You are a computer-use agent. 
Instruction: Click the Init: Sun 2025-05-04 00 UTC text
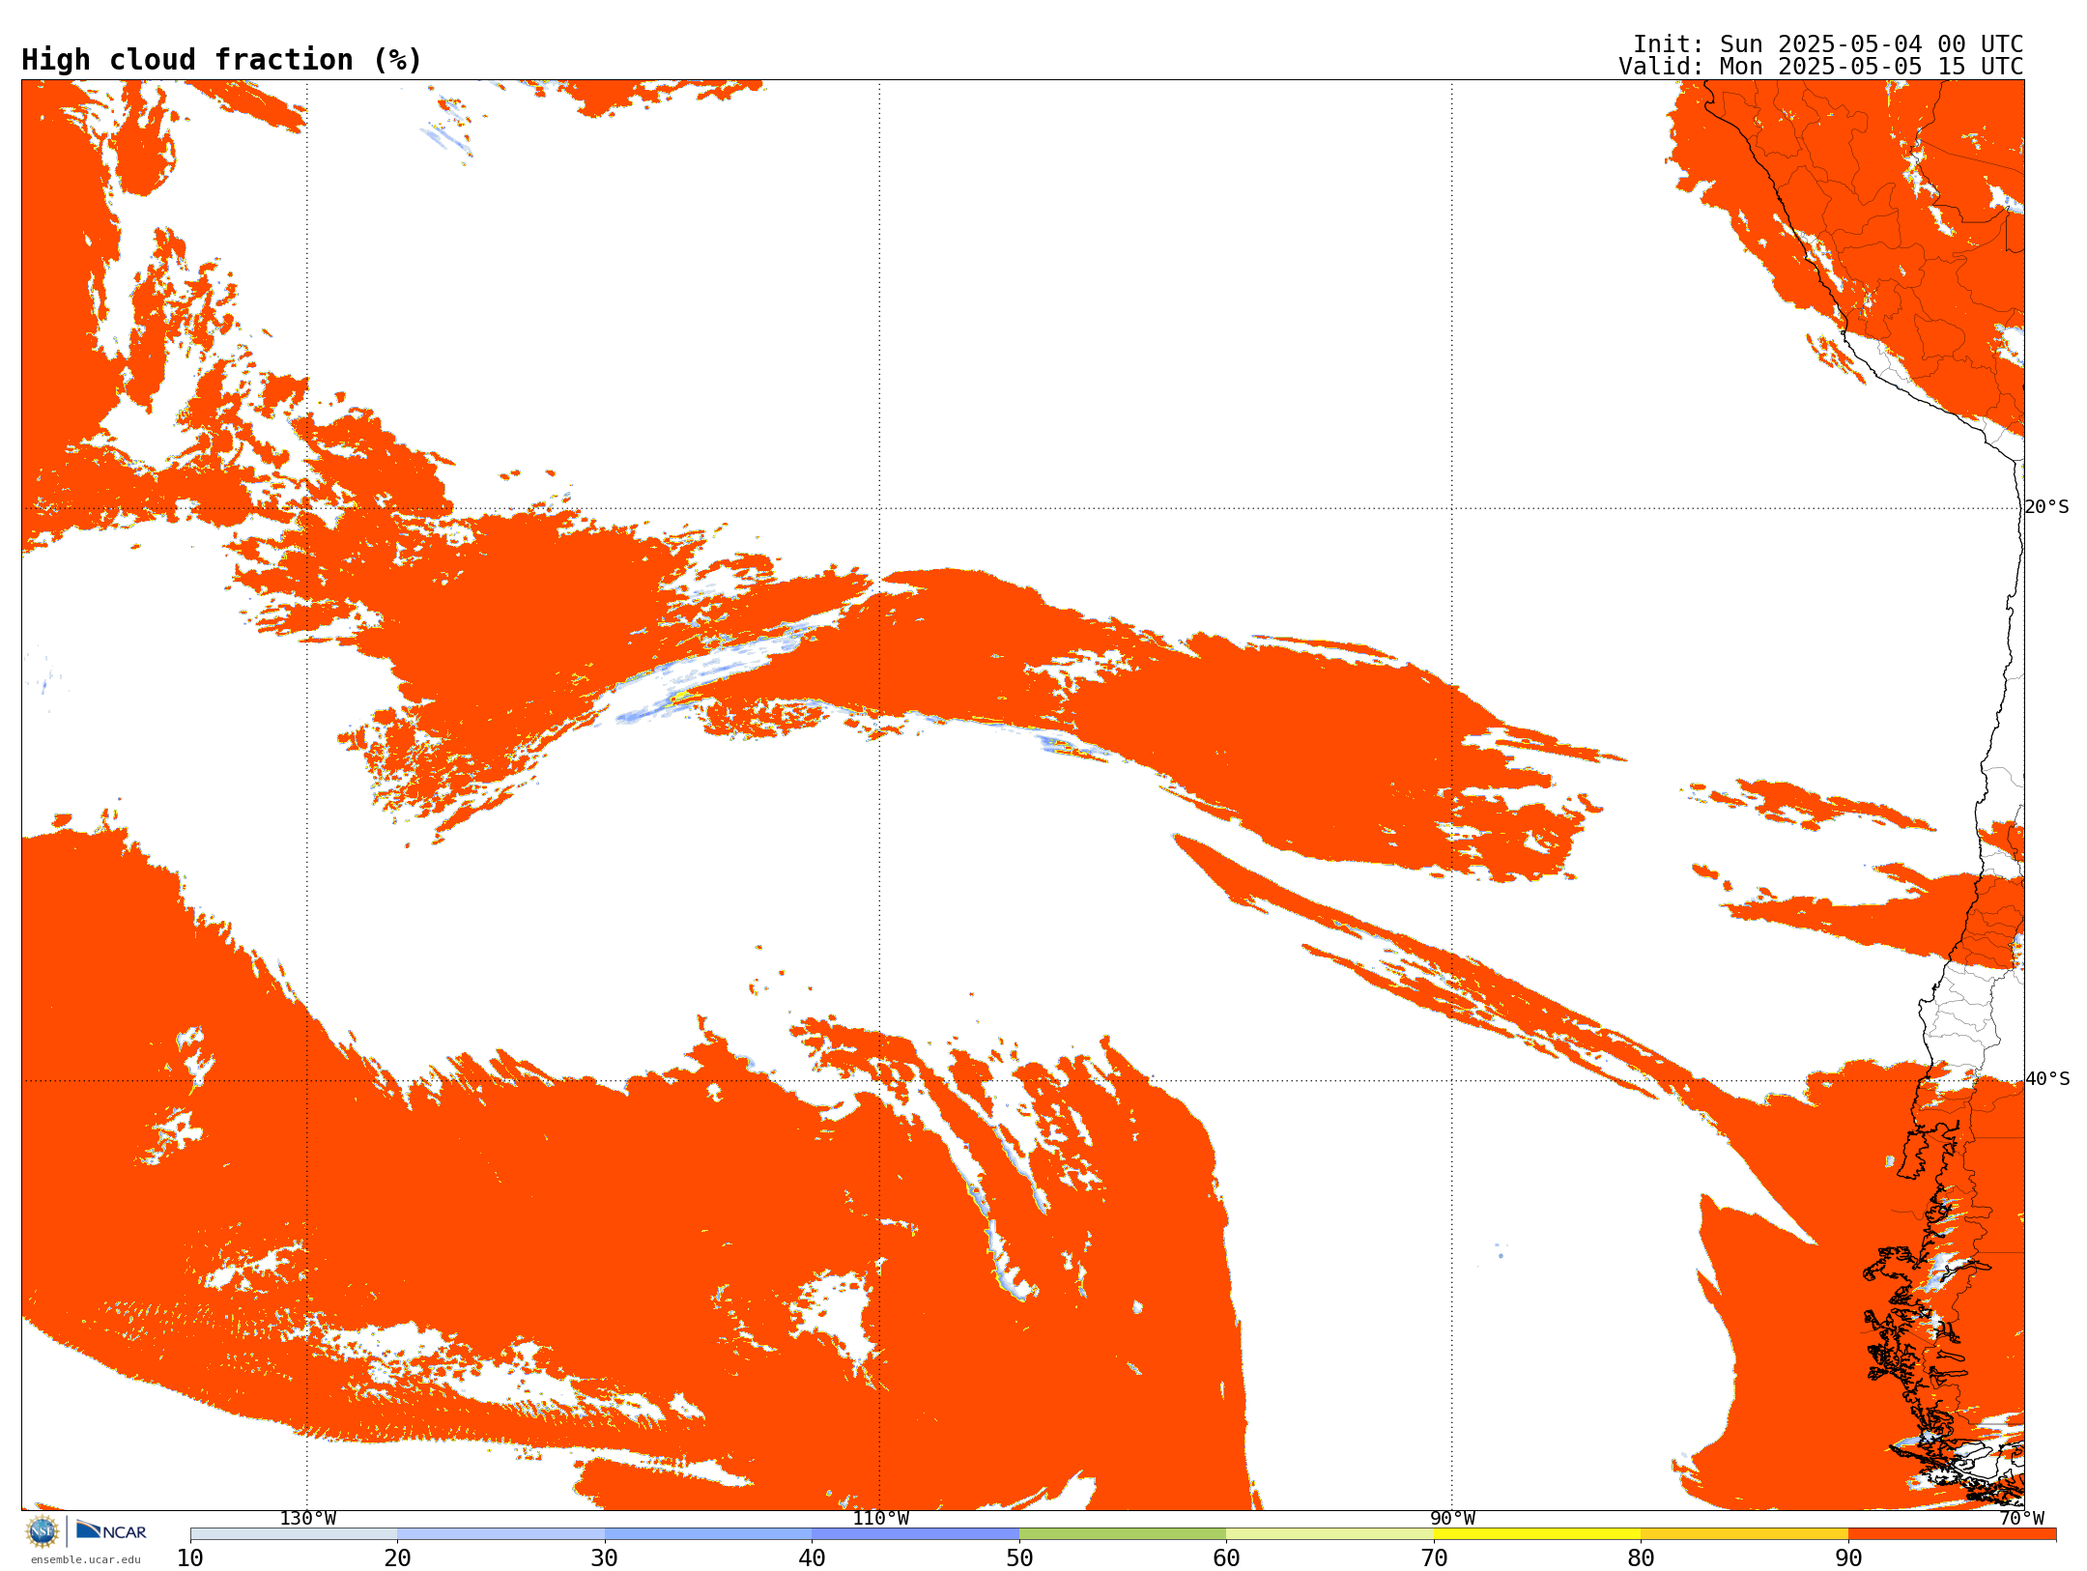point(1828,44)
